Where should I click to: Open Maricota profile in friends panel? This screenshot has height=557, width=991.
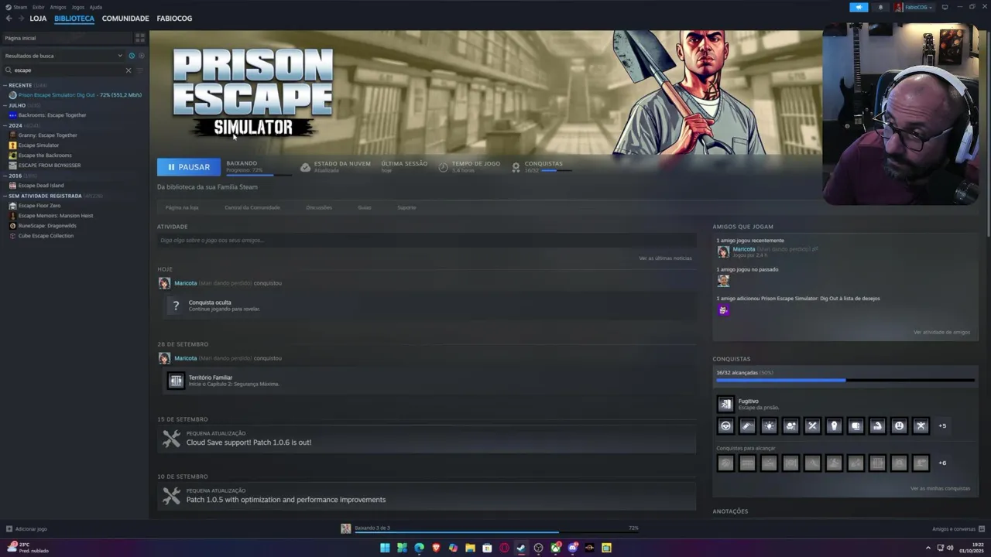[743, 249]
